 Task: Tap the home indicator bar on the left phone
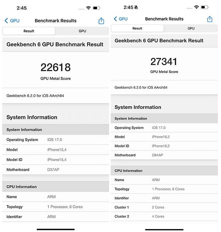click(55, 229)
